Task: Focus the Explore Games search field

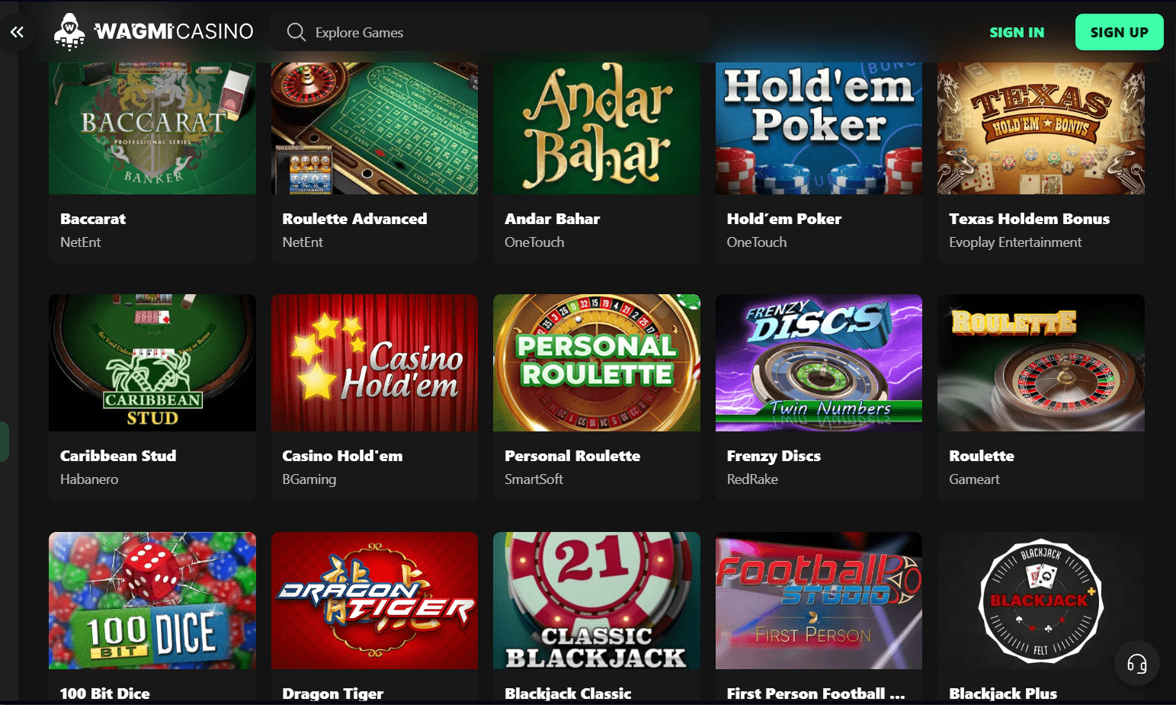Action: pyautogui.click(x=489, y=32)
